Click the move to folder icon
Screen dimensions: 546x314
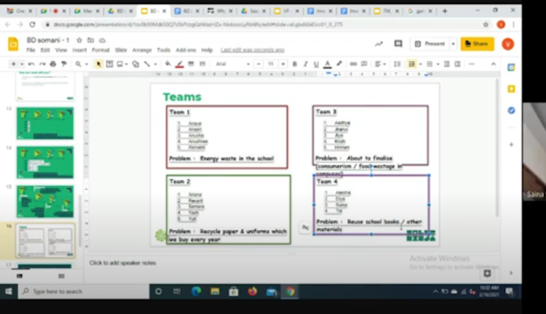[x=90, y=40]
